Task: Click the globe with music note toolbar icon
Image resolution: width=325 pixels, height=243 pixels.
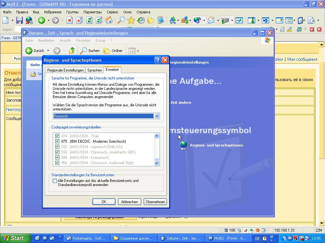Action: [x=197, y=20]
